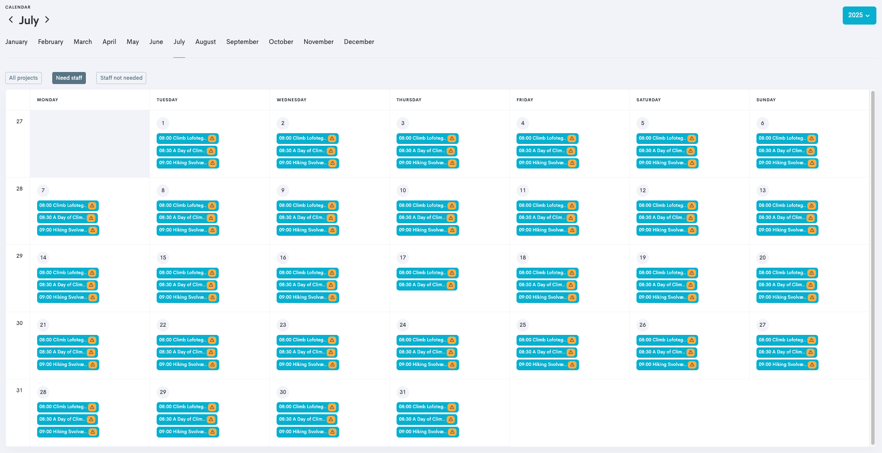Open 08:30 A Day of Climbing event on July 29
The width and height of the screenshot is (882, 453).
click(187, 419)
